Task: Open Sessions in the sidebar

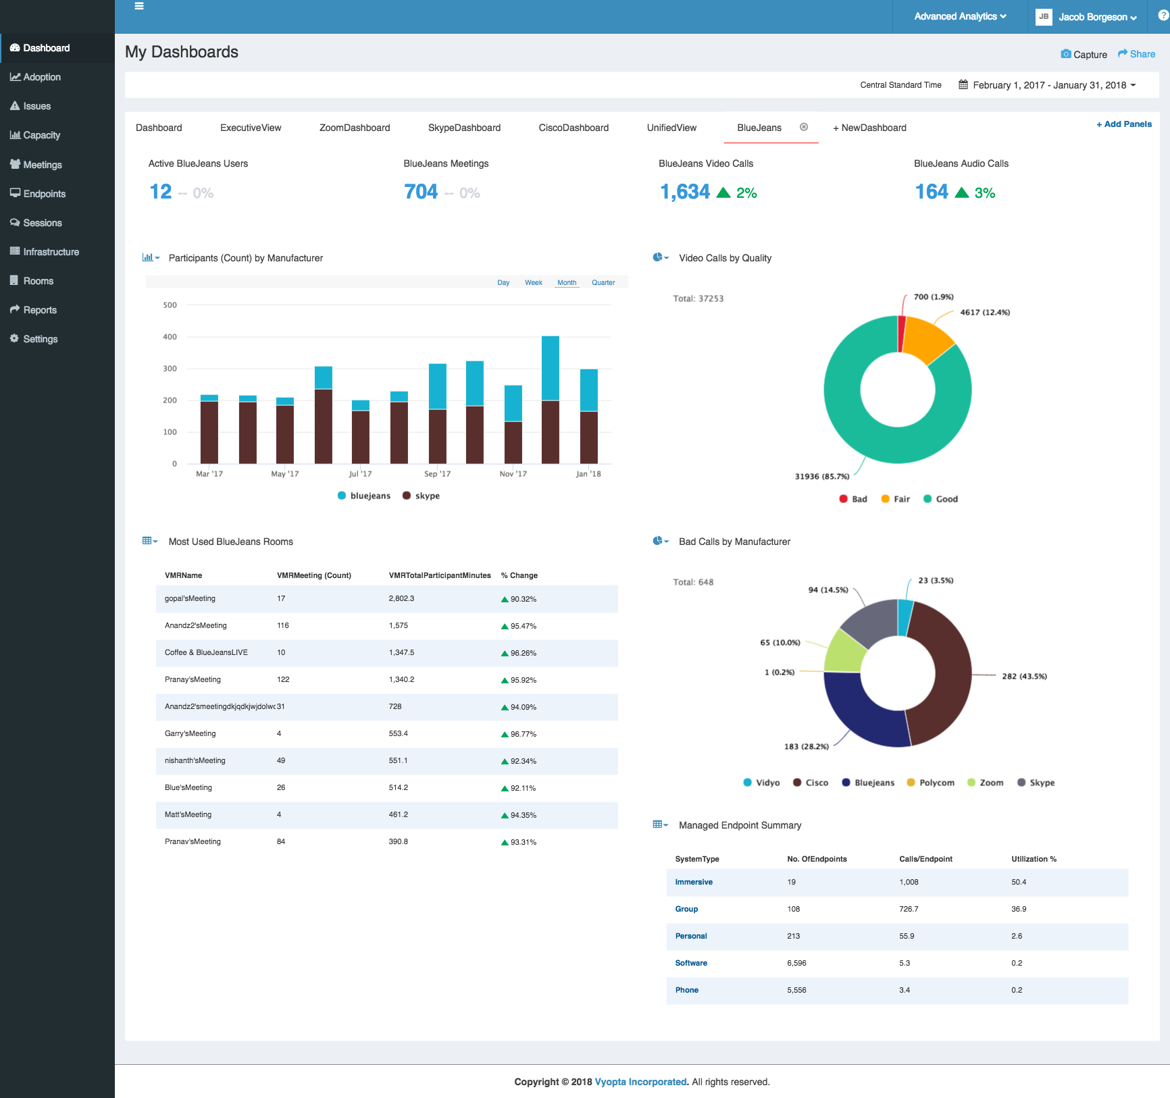Action: [57, 223]
